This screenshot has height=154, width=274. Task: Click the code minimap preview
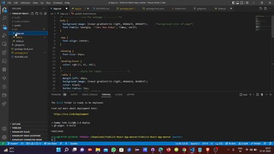coord(262,23)
